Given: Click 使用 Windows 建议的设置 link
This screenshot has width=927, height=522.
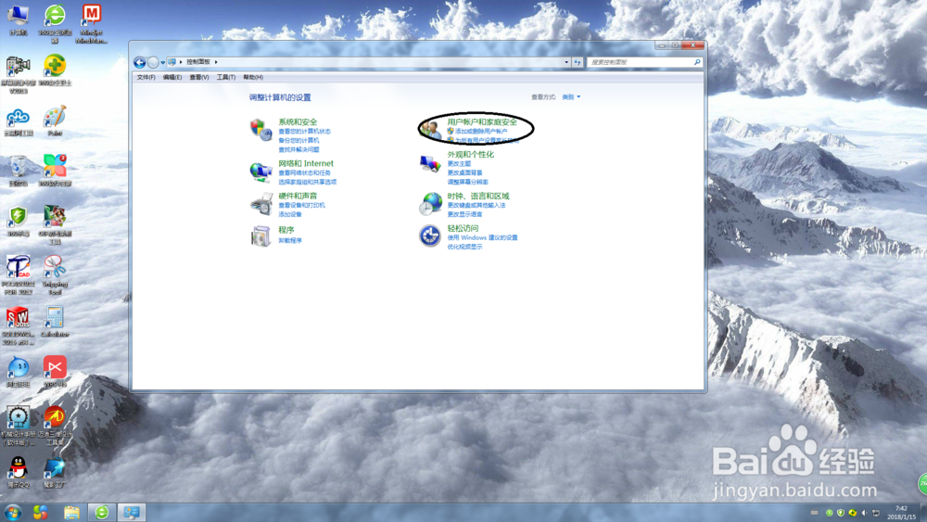Looking at the screenshot, I should pyautogui.click(x=482, y=237).
